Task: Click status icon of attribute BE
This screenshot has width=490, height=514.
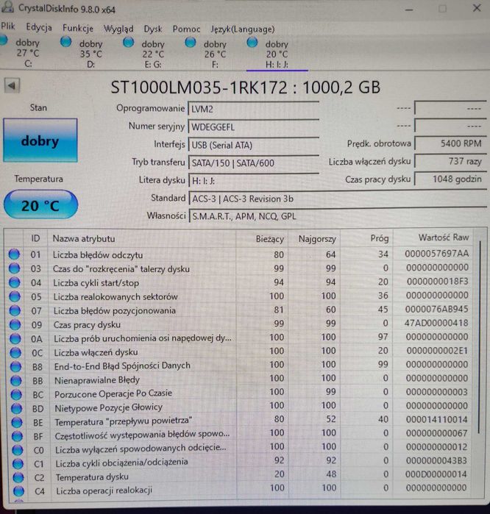Action: tap(17, 422)
